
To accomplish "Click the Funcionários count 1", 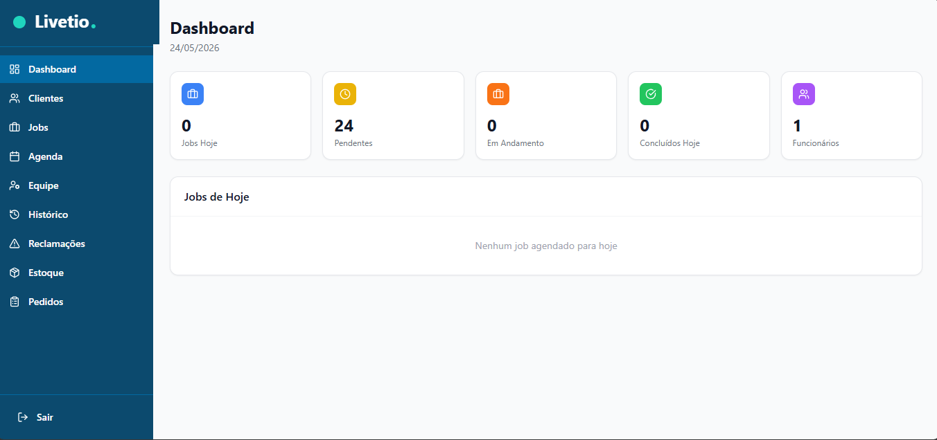I will click(x=797, y=125).
